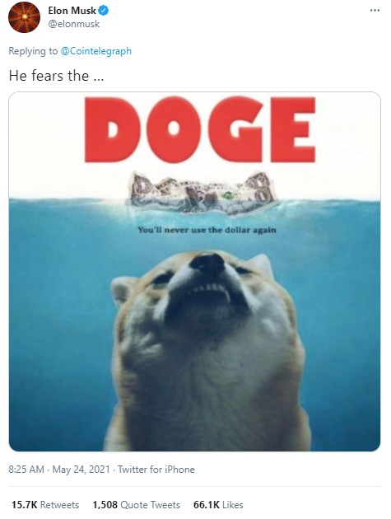Click the May 24, 2021 date
This screenshot has width=391, height=519.
coord(81,470)
